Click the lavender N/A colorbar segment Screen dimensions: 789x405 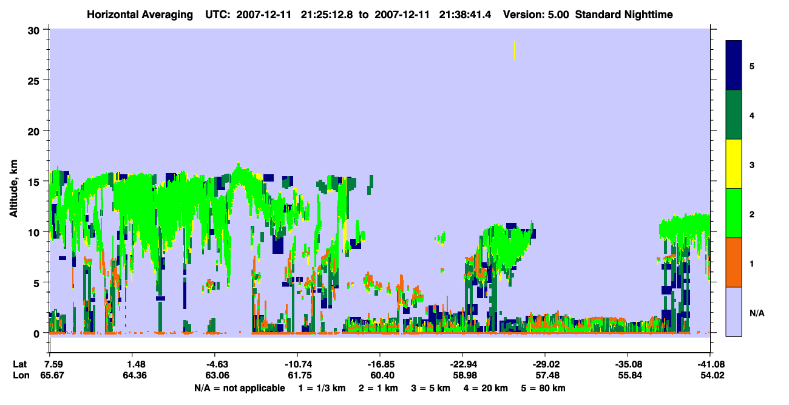point(734,311)
